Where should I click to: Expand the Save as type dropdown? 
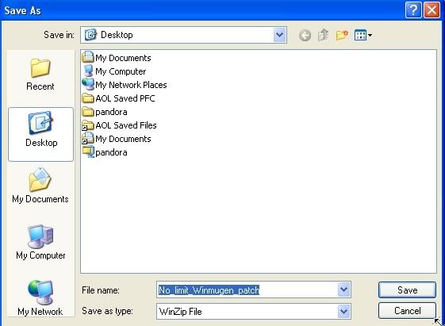344,311
